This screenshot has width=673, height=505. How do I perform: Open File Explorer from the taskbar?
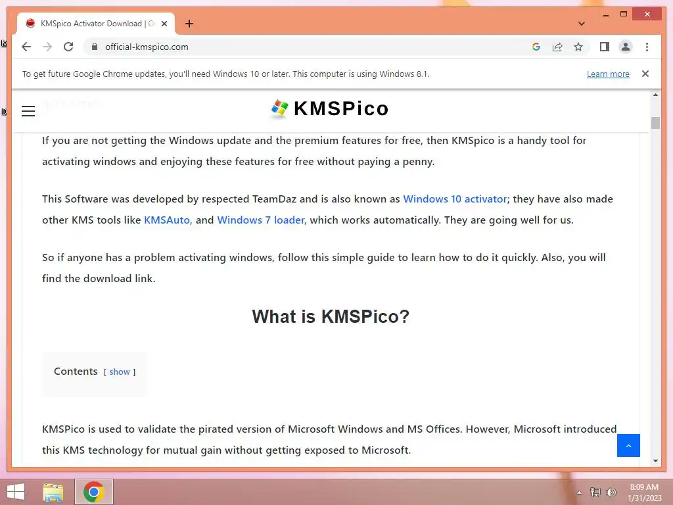53,492
